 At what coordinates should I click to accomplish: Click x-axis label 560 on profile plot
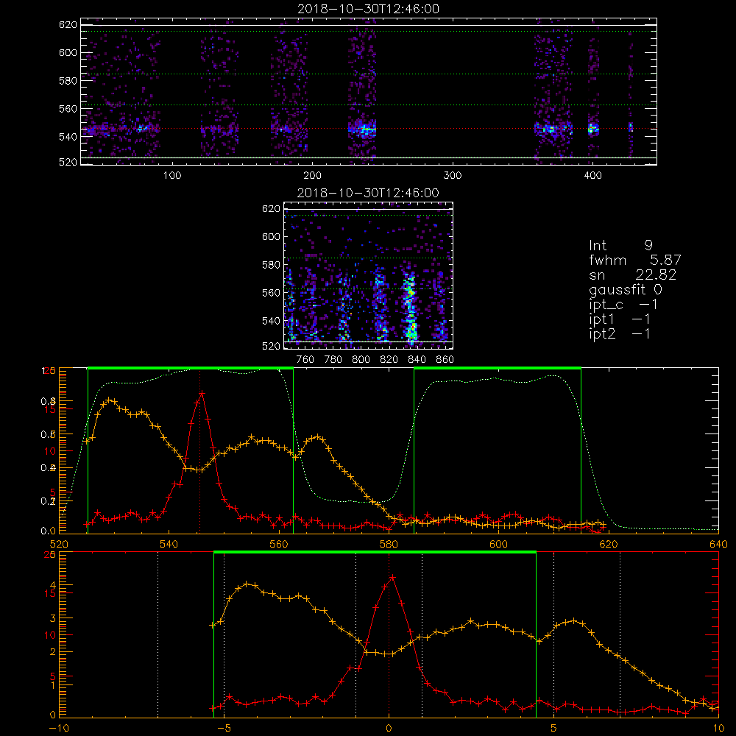[x=279, y=544]
